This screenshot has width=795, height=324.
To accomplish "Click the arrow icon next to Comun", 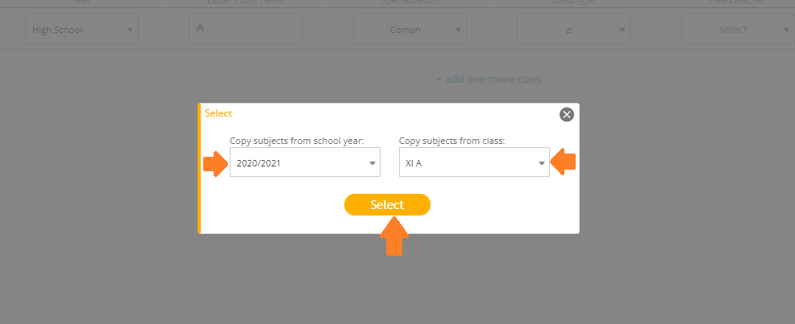I will (458, 30).
